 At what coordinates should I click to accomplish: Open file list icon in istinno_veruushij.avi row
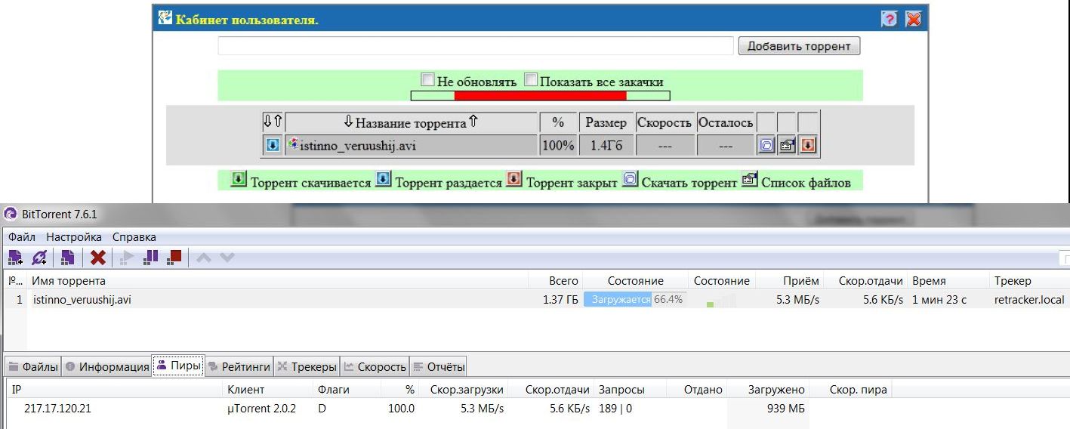tap(787, 145)
